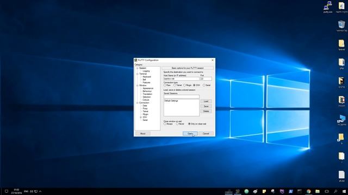Viewport: 348px width, 195px height.
Task: Click the PuTTY icon in the title bar
Action: tap(135, 60)
